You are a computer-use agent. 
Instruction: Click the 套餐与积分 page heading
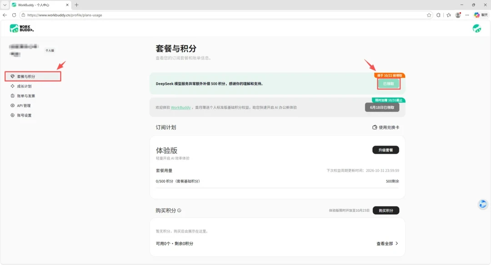176,49
